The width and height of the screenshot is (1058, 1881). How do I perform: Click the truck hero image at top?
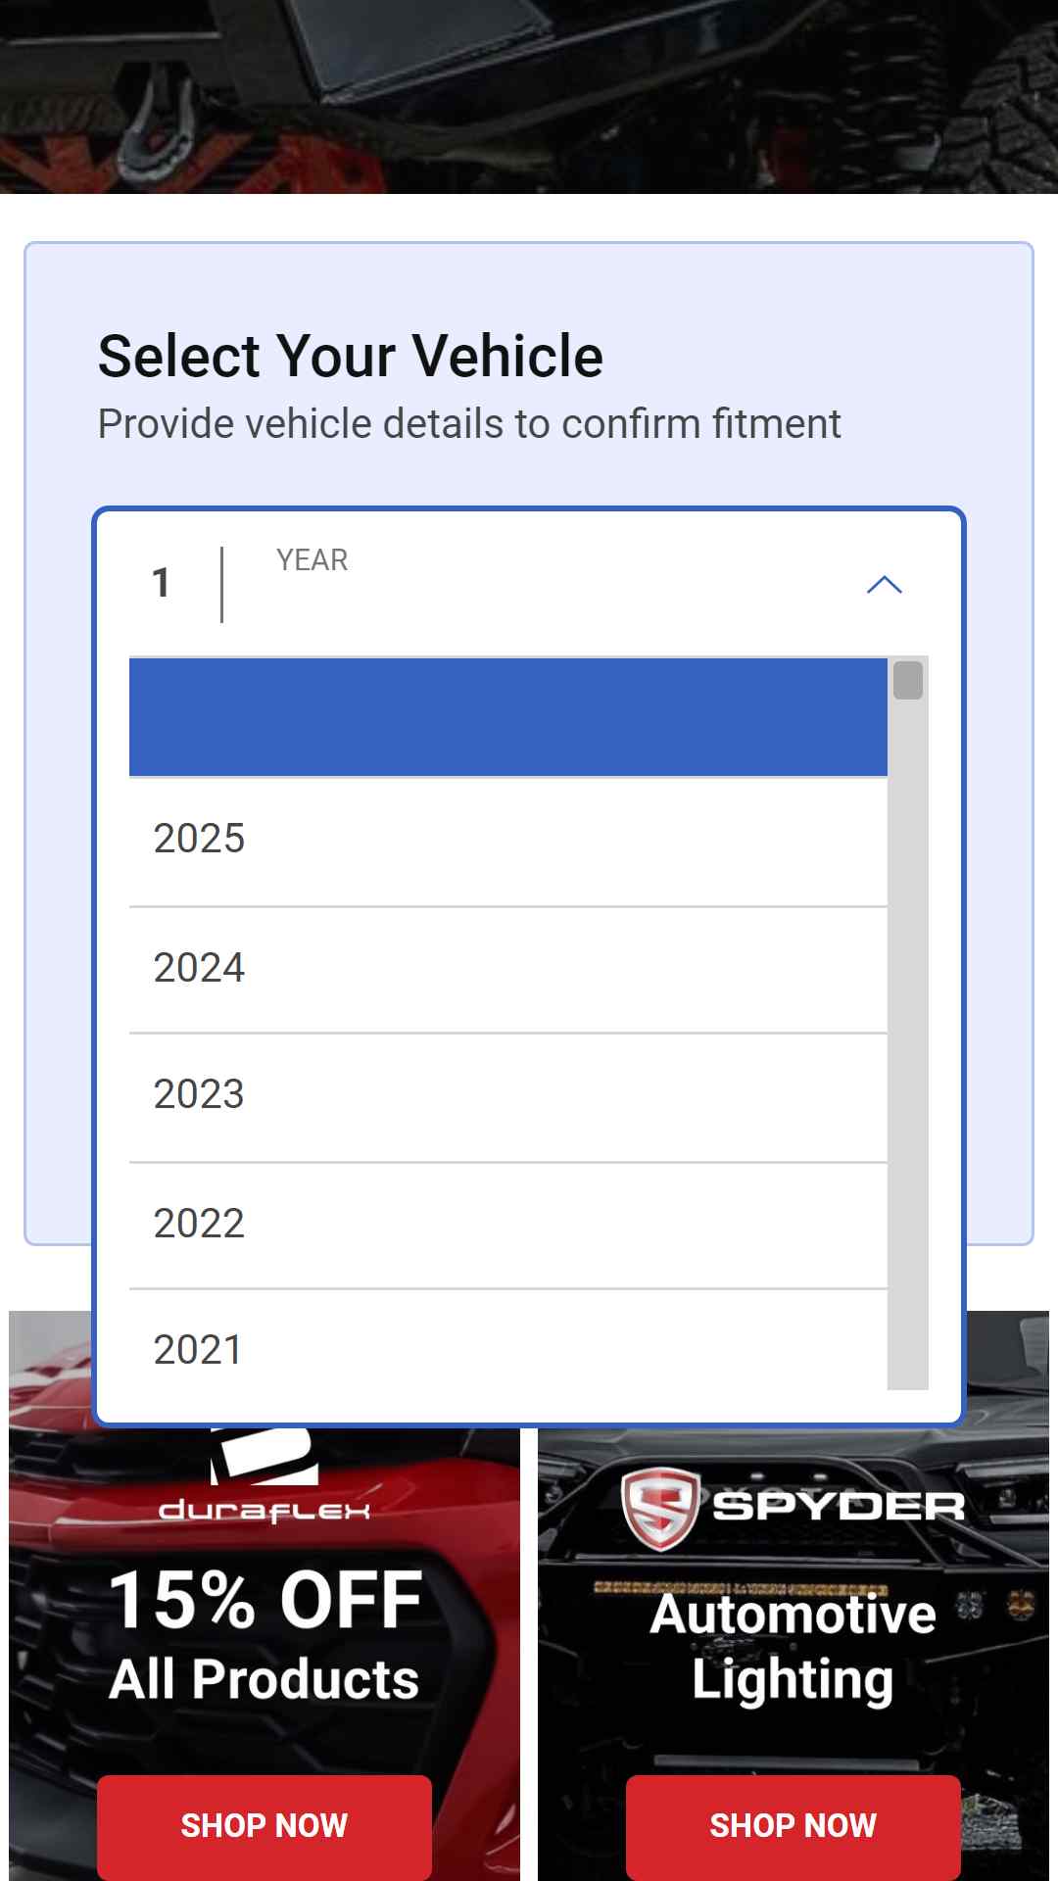tap(529, 96)
